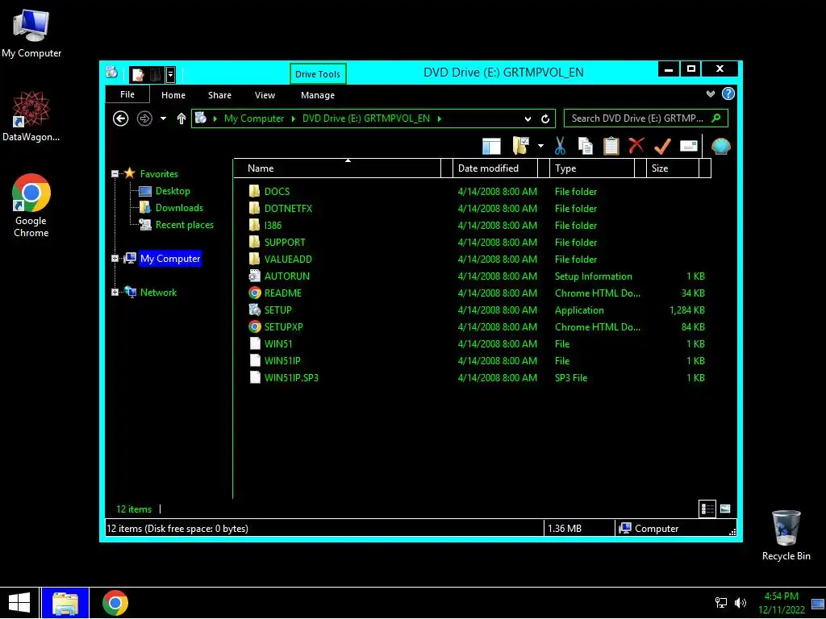Delete selection with the red X icon
Image resolution: width=826 pixels, height=619 pixels.
(x=636, y=145)
